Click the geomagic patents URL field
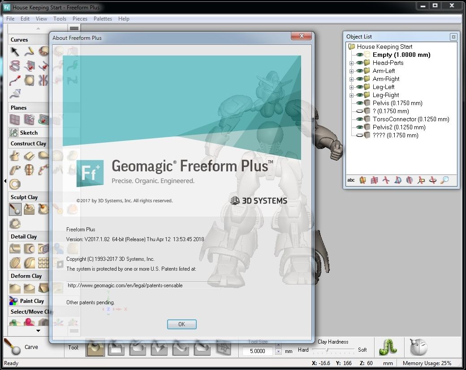The height and width of the screenshot is (370, 466). tap(143, 285)
